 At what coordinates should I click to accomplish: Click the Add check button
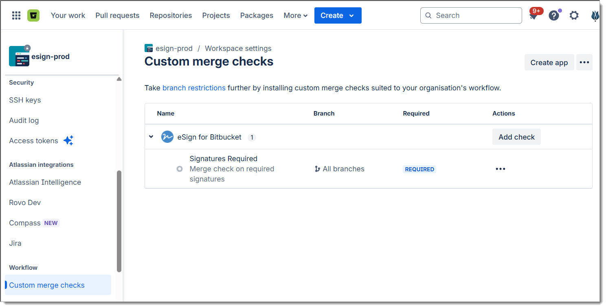pos(516,137)
